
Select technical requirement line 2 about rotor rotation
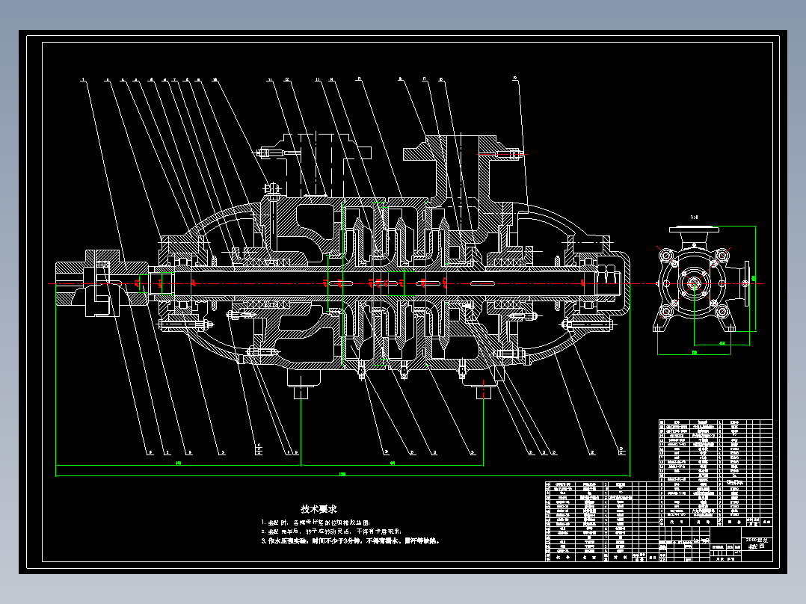click(x=331, y=531)
